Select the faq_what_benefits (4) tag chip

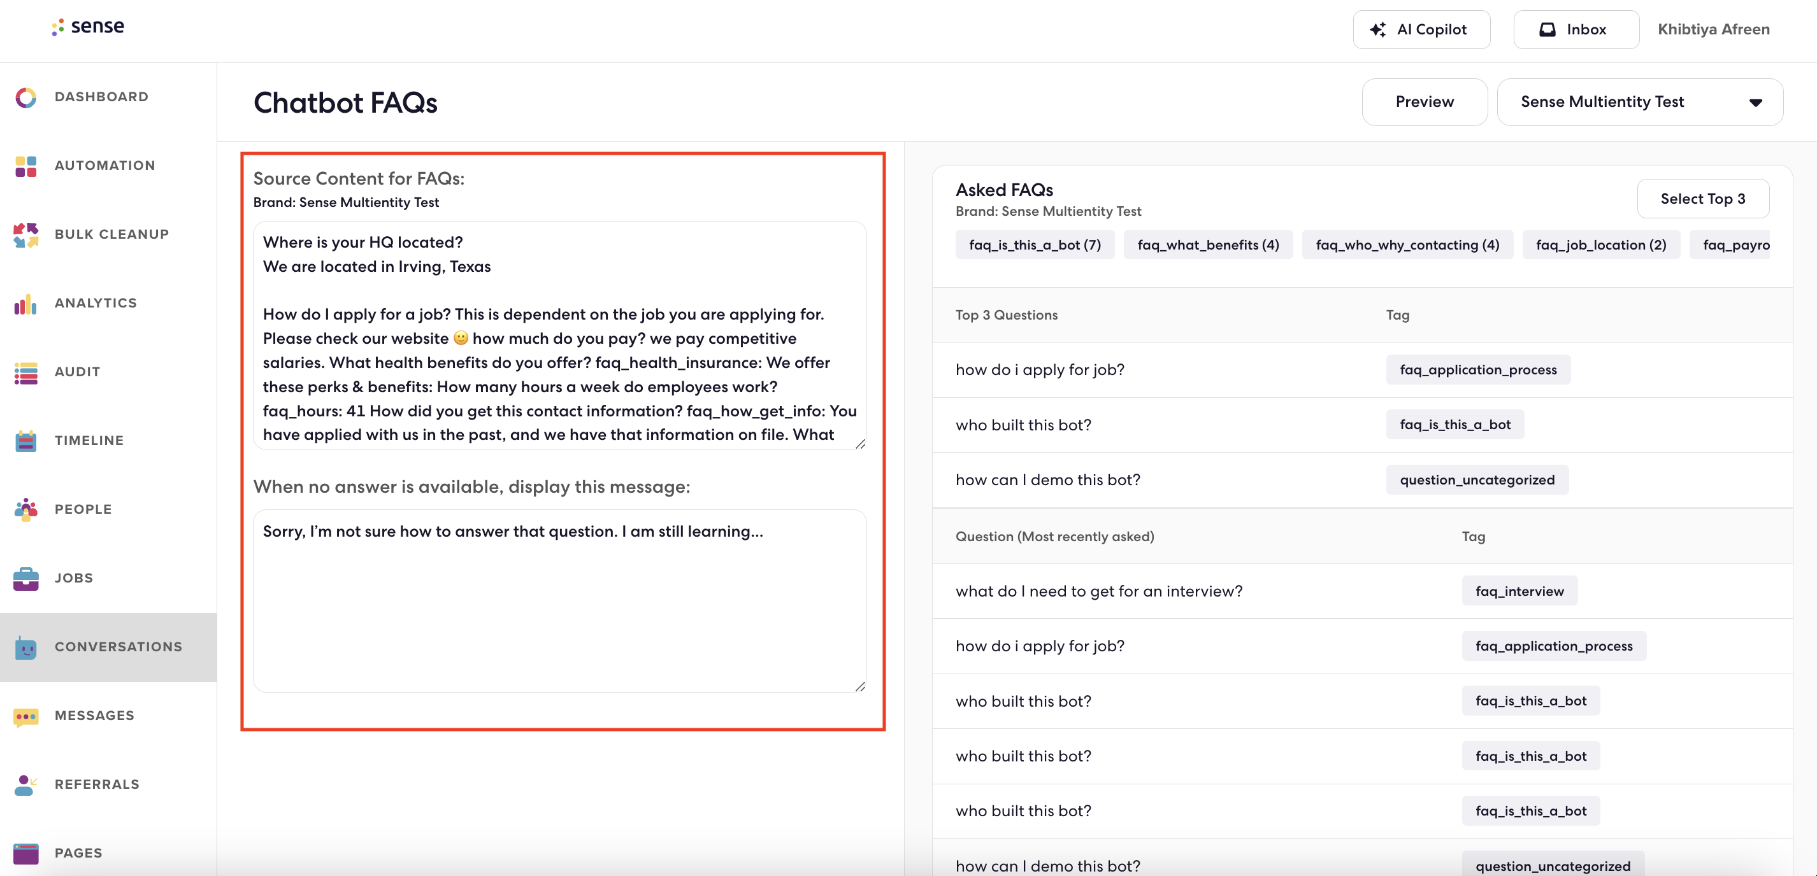point(1209,245)
